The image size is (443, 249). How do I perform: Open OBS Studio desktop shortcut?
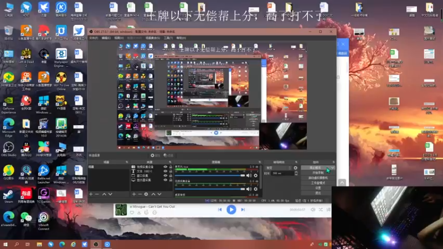[8, 149]
